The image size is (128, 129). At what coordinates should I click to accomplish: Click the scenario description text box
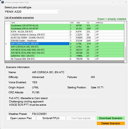pos(53,104)
